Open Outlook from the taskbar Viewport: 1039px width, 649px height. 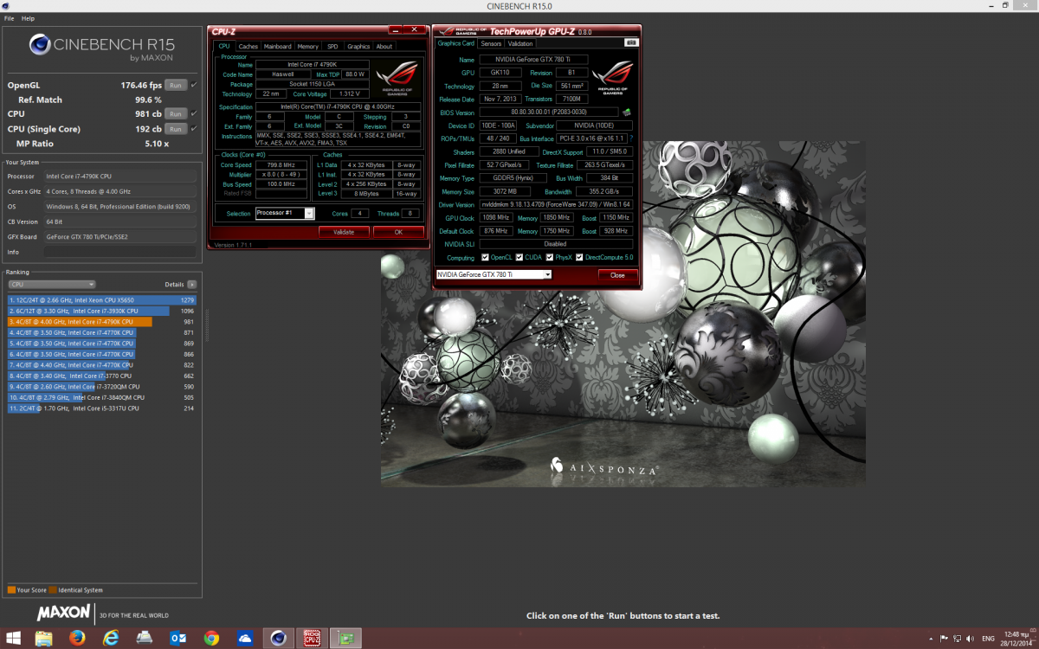pyautogui.click(x=178, y=638)
